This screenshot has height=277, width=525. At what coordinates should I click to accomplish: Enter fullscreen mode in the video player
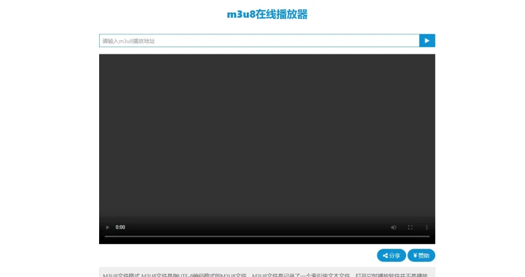pos(410,227)
